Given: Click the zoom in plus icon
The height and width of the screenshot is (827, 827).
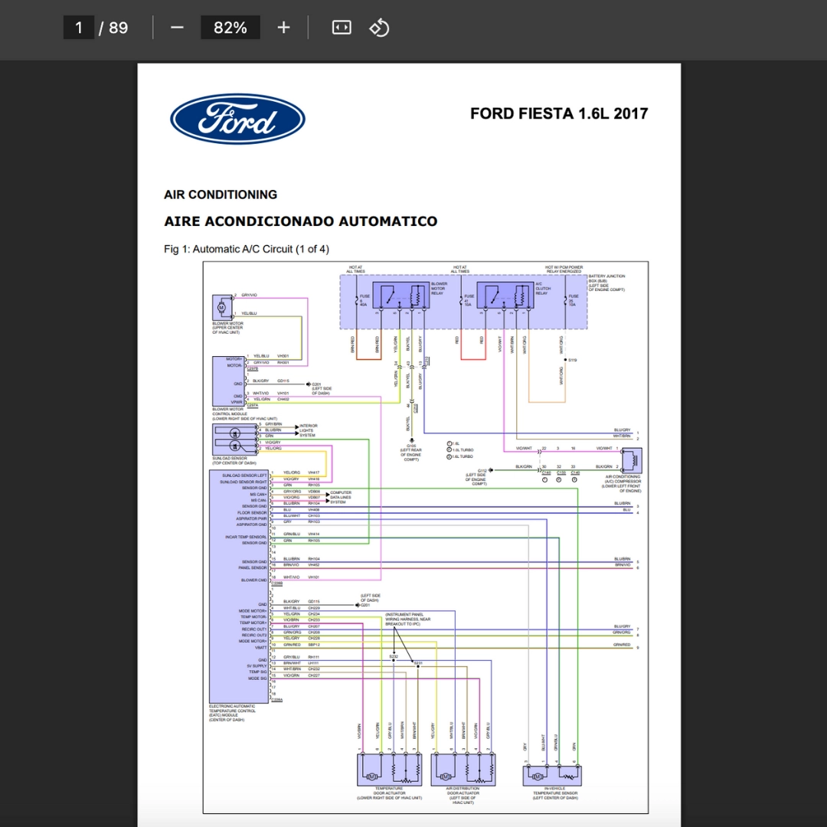Looking at the screenshot, I should pos(284,28).
